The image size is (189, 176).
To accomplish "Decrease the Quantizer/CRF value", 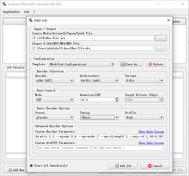I will click(117, 101).
